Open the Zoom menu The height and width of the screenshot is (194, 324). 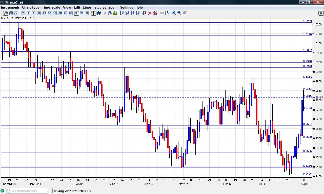click(x=113, y=7)
